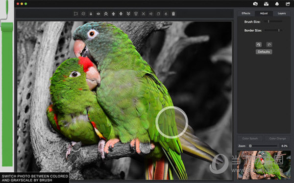Select the Adjust tab
This screenshot has height=183, width=294.
click(x=264, y=14)
